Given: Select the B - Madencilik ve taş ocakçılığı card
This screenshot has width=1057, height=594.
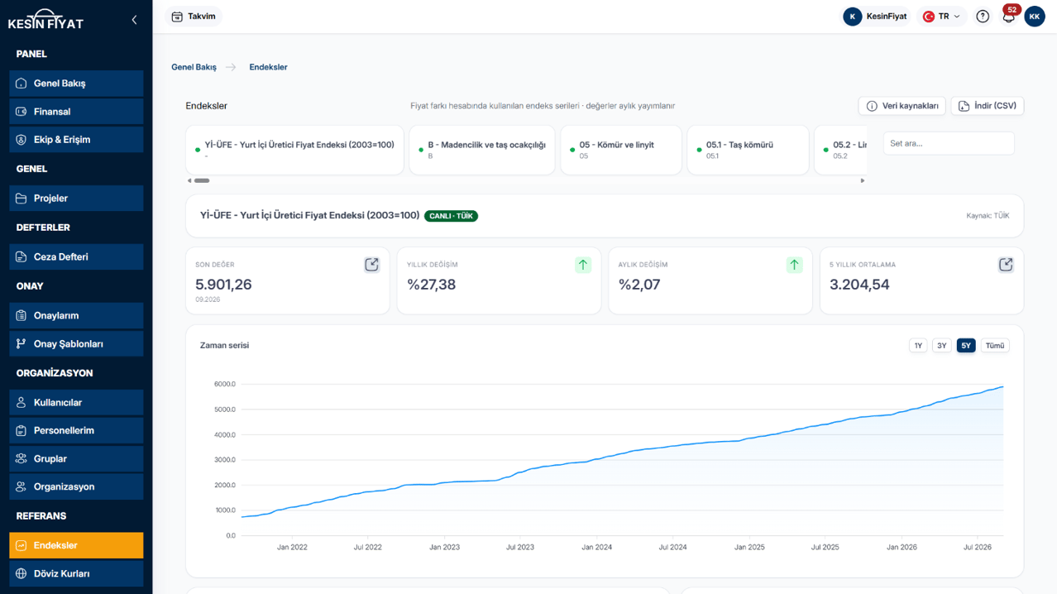Looking at the screenshot, I should click(482, 150).
